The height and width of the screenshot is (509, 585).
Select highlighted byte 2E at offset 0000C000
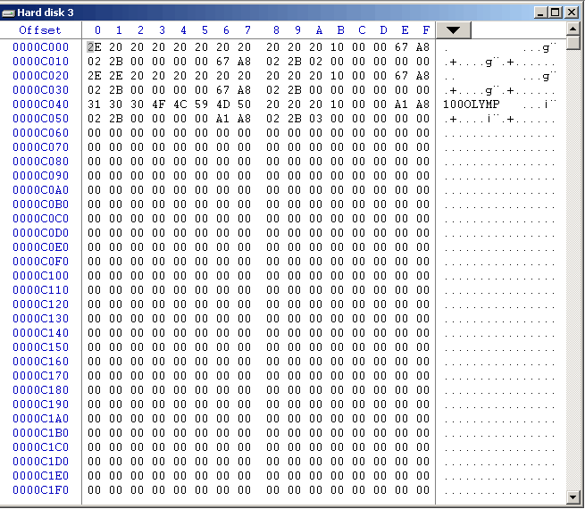[x=94, y=47]
